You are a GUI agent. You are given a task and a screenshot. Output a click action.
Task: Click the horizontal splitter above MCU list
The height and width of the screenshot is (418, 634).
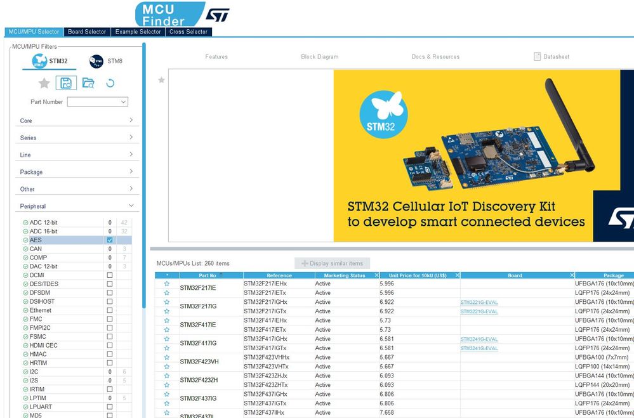[x=392, y=249]
